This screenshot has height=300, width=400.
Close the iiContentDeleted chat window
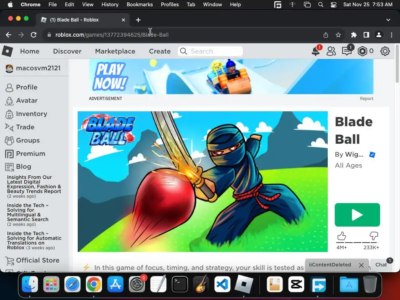tap(361, 265)
